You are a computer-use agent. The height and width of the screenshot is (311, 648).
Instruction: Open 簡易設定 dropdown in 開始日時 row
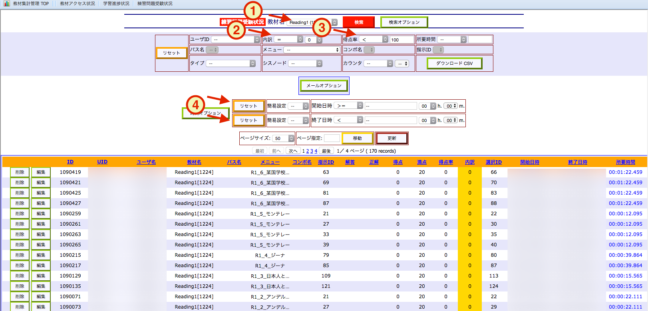(x=298, y=106)
